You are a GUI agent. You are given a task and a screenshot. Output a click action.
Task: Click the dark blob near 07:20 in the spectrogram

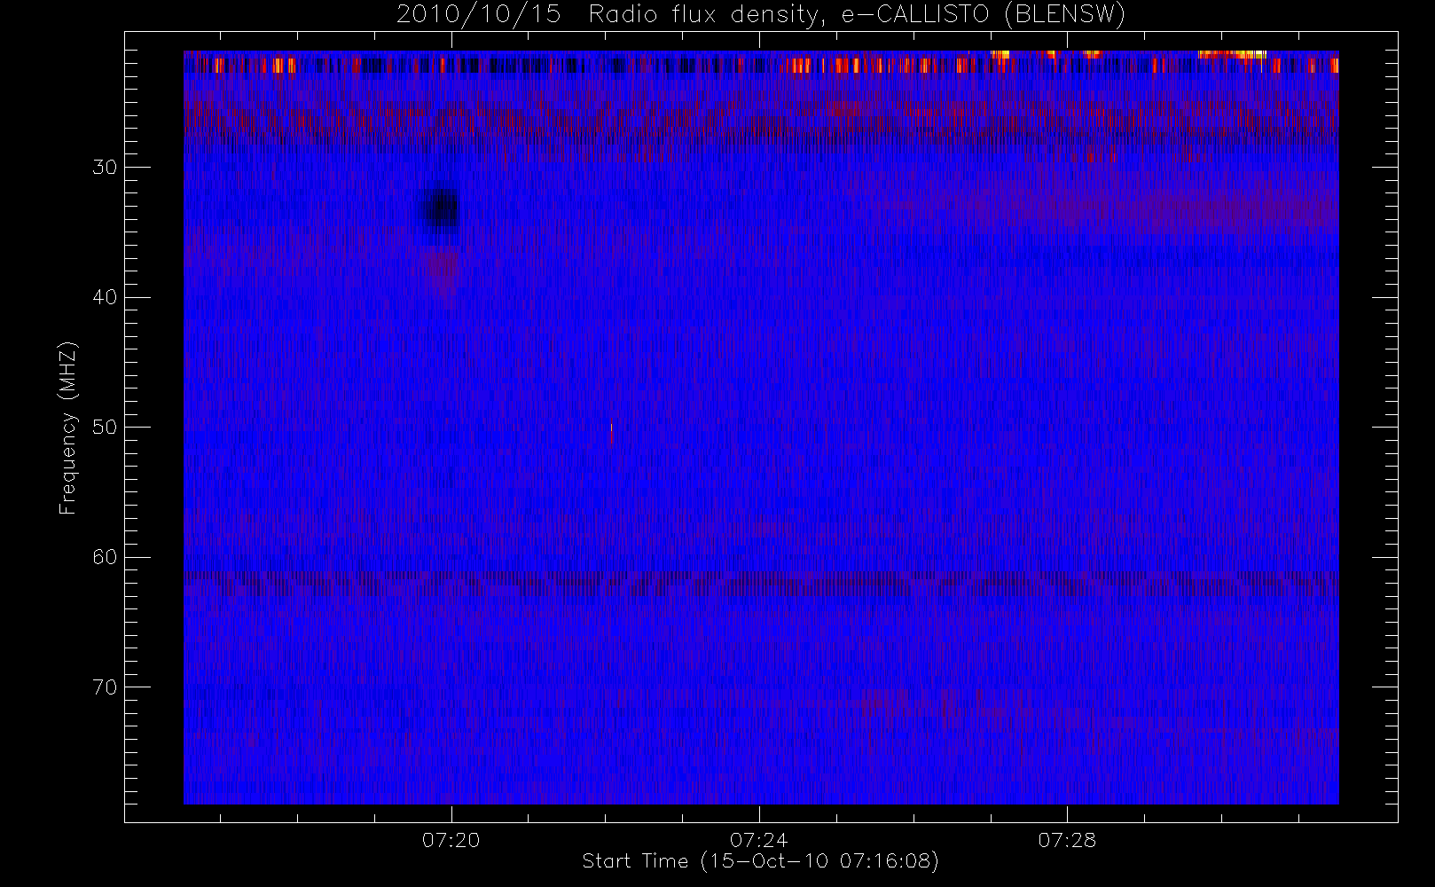pos(441,210)
